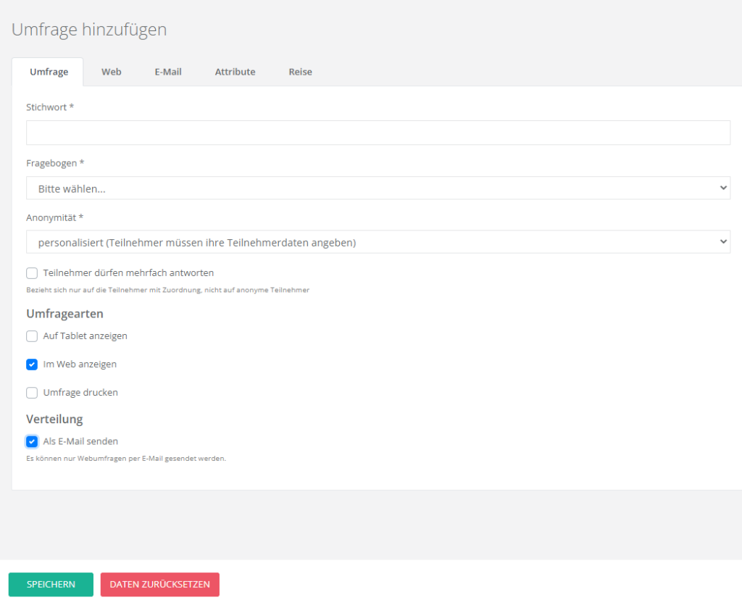Click the 'Anonymität *' field label

tap(55, 217)
